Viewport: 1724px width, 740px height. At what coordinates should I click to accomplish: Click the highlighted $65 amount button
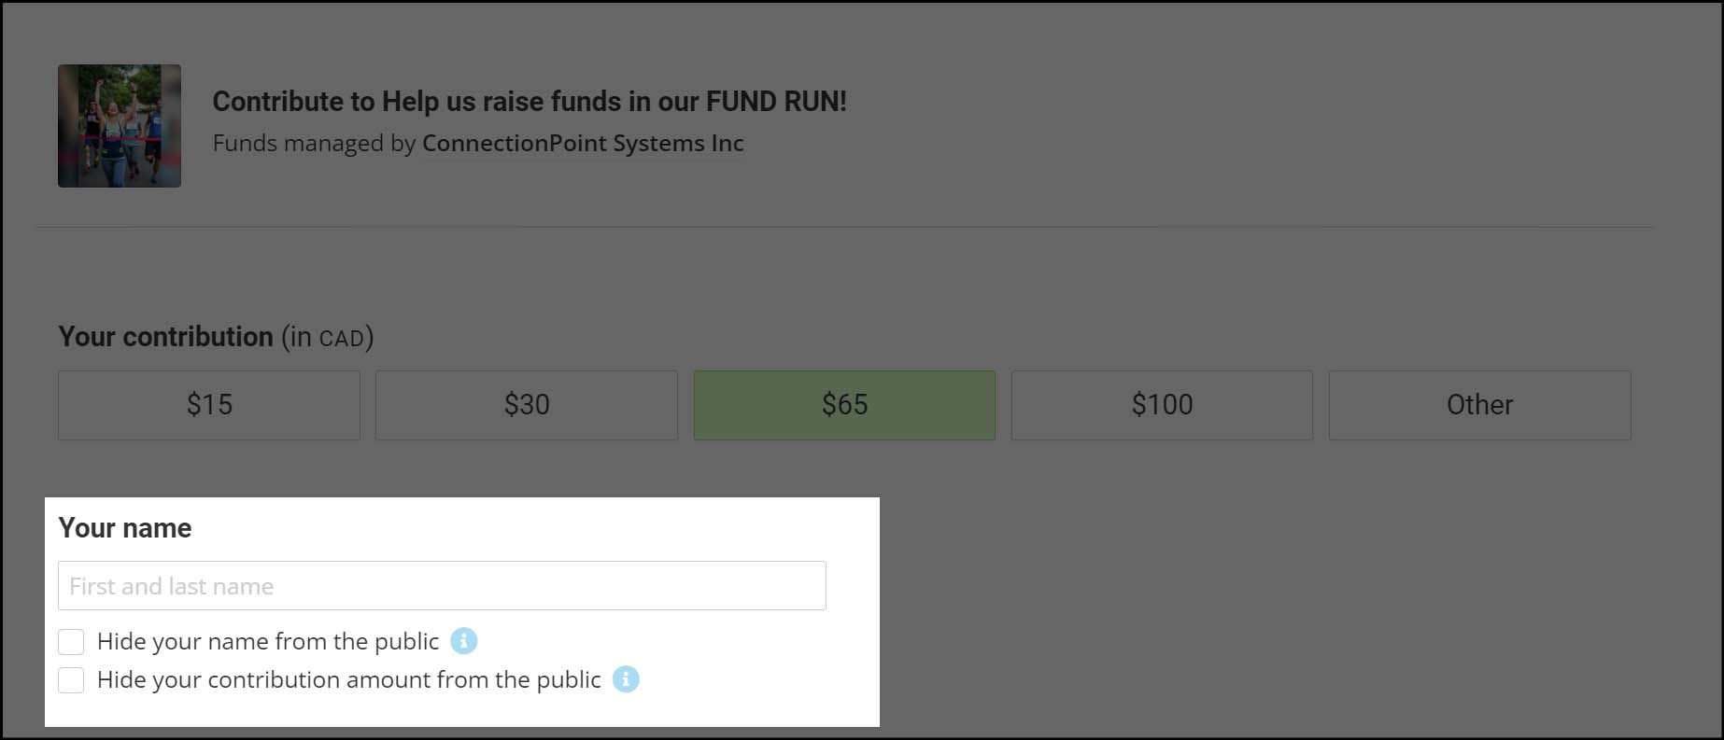coord(844,405)
